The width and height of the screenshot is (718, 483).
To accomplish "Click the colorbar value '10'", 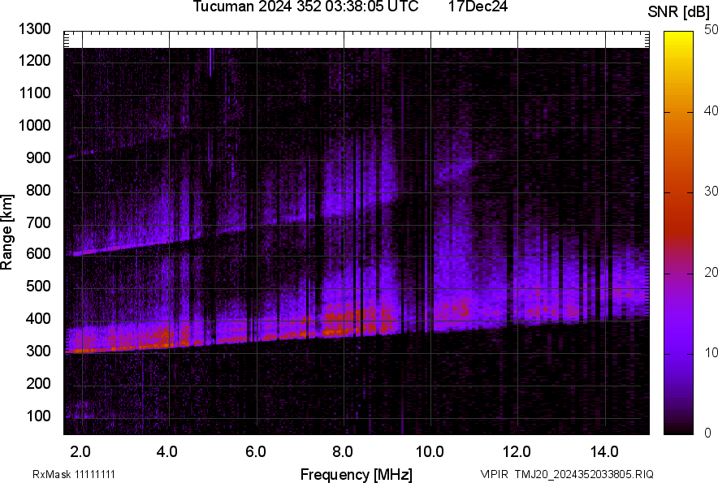I will (711, 352).
